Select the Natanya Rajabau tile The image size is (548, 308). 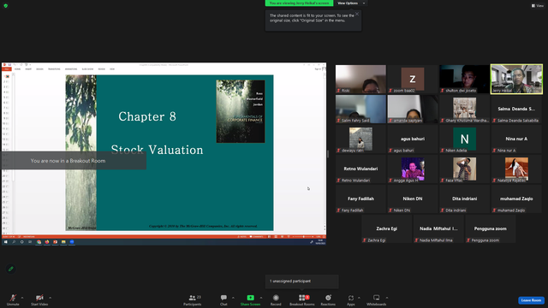[x=516, y=169]
